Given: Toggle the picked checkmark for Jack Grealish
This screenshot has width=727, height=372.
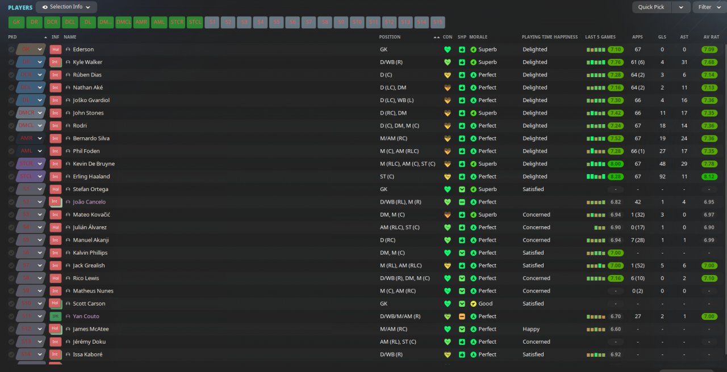Looking at the screenshot, I should (11, 265).
